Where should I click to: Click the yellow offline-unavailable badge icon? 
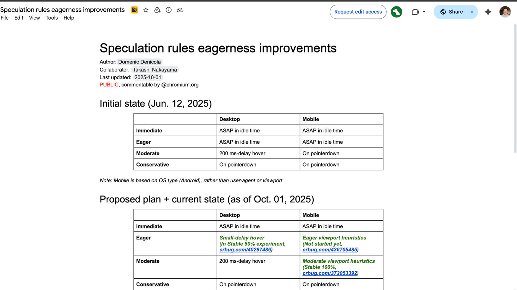pyautogui.click(x=134, y=10)
